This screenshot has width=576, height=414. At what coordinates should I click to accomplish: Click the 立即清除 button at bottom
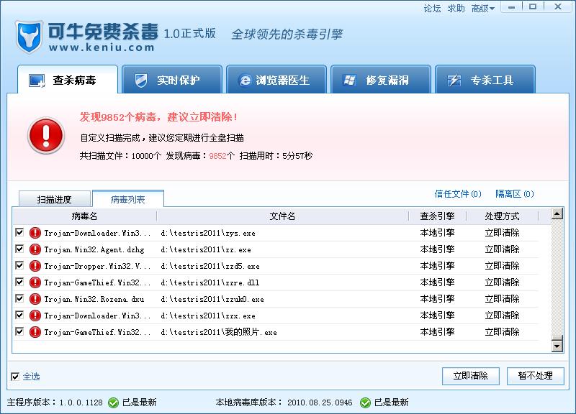pos(471,376)
